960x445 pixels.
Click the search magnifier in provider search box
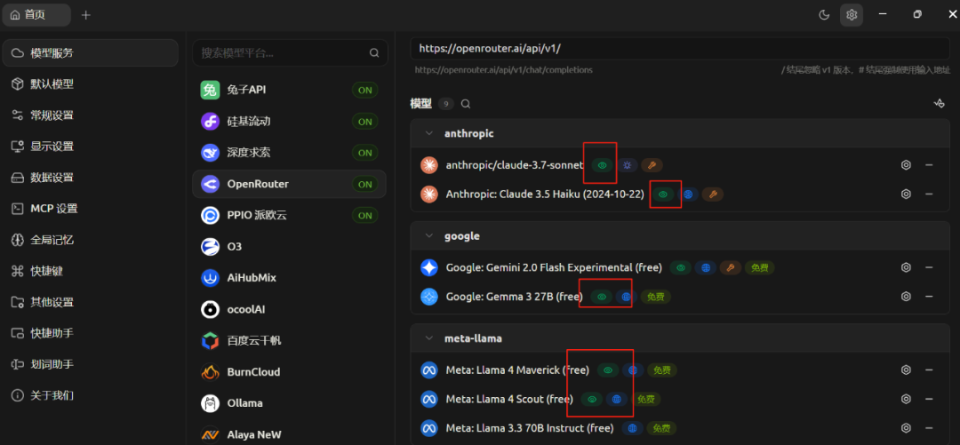(x=374, y=53)
